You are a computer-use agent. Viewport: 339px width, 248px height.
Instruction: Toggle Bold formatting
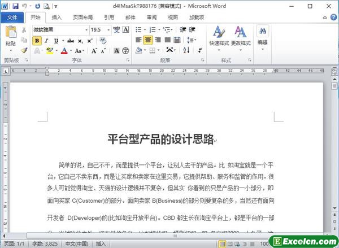coord(37,41)
